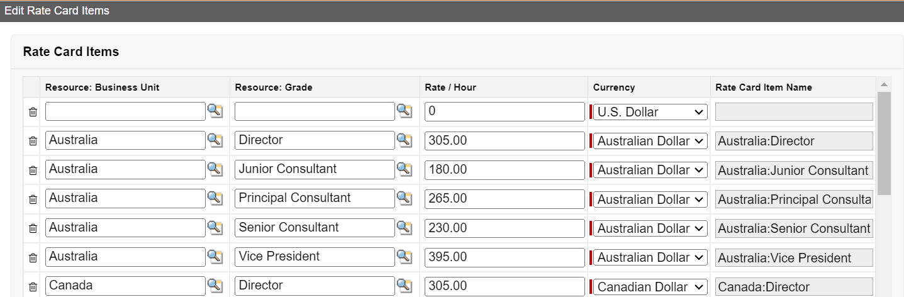This screenshot has height=297, width=904.
Task: Open currency dropdown for Senior Consultant row
Action: 650,228
